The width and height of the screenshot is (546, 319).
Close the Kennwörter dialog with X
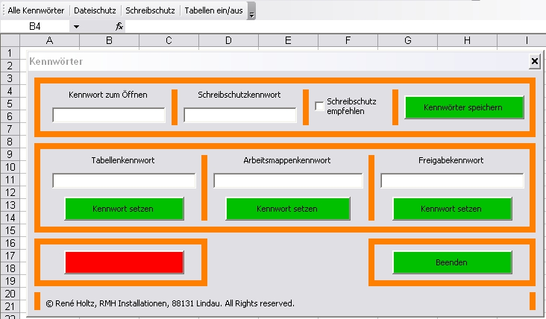point(534,61)
